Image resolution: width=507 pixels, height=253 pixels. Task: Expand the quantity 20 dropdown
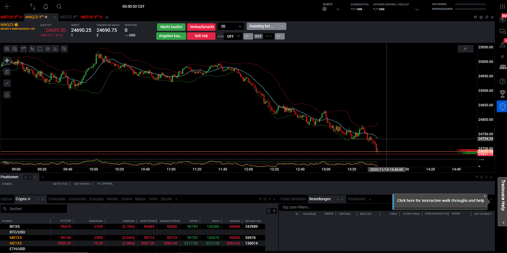[240, 26]
